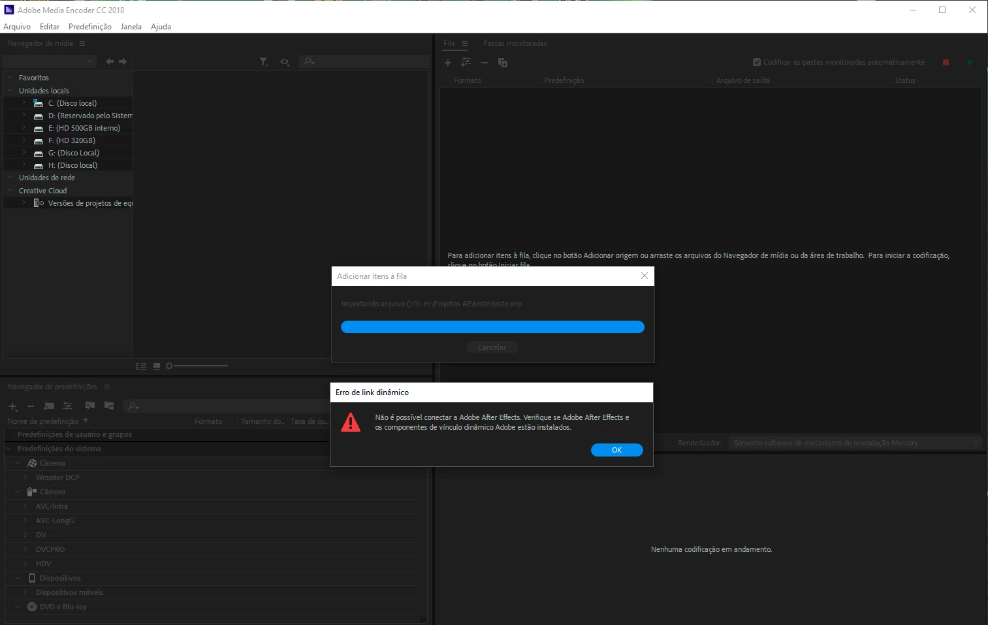The width and height of the screenshot is (988, 625).
Task: Click the import progress bar
Action: (x=492, y=327)
